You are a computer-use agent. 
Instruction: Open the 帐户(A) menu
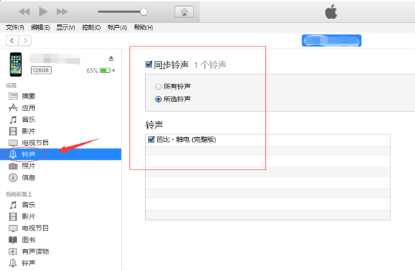(117, 27)
